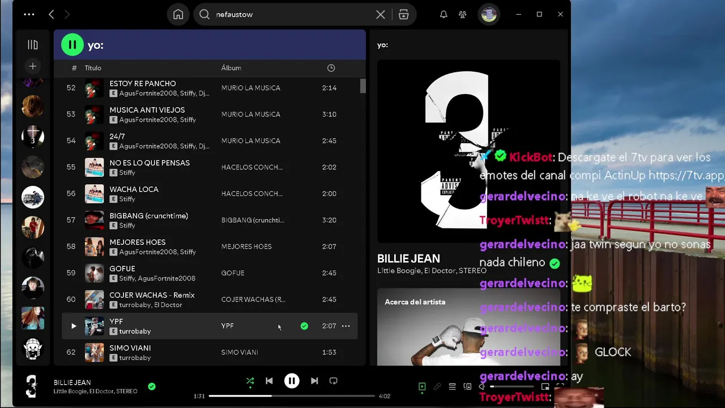Open artist Stiffy under WACHA LOCA
The width and height of the screenshot is (725, 408).
pyautogui.click(x=127, y=199)
